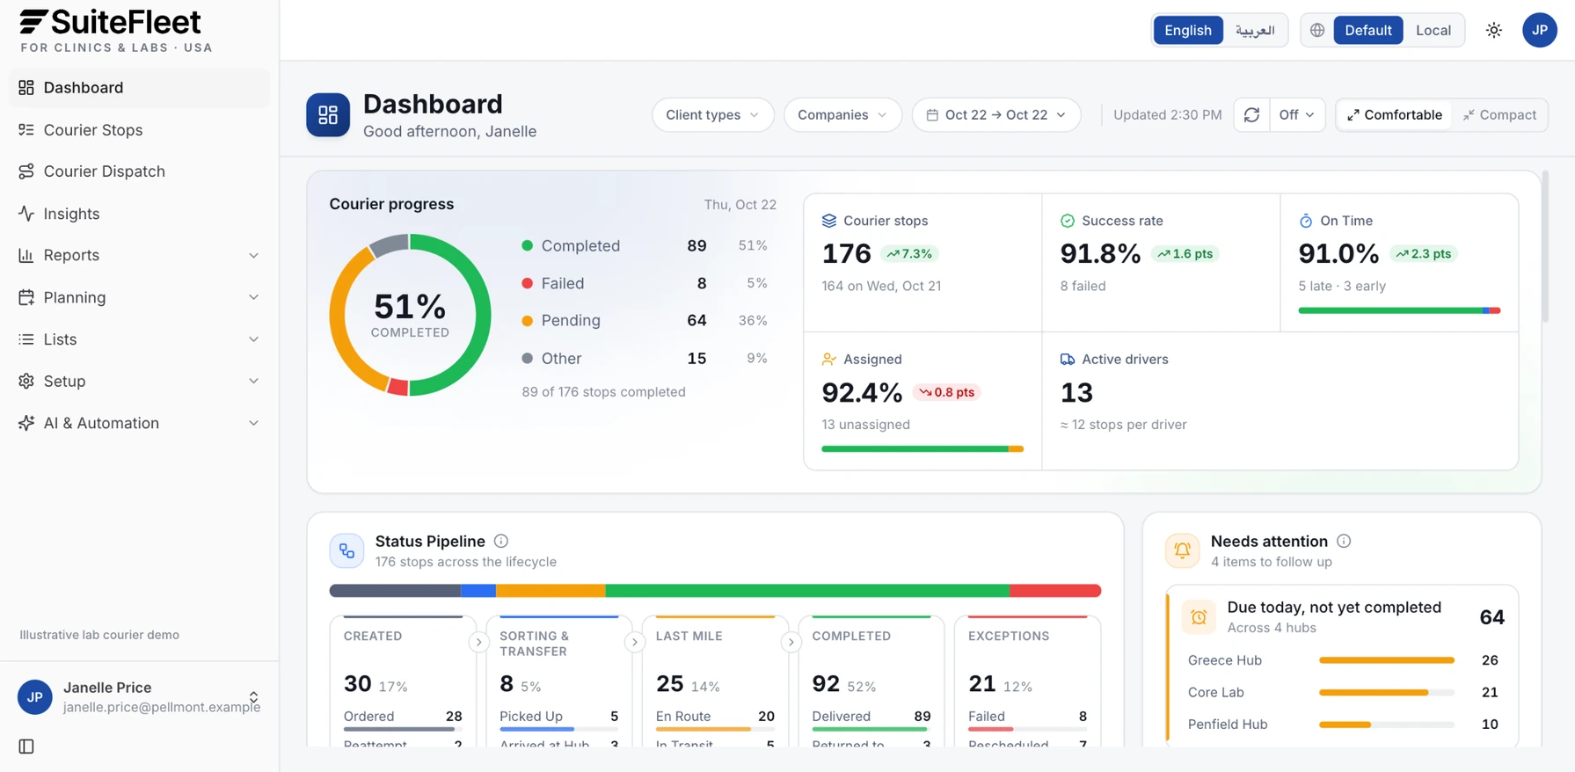Click the arrow after Sorting & Transfer
Screen dimensions: 1575x772
click(x=634, y=643)
